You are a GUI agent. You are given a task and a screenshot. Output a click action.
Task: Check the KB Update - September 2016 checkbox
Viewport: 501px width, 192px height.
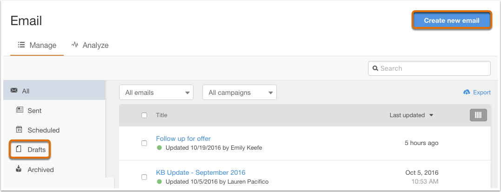pos(144,177)
